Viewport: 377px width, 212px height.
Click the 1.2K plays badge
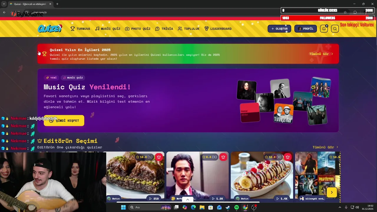pyautogui.click(x=218, y=199)
